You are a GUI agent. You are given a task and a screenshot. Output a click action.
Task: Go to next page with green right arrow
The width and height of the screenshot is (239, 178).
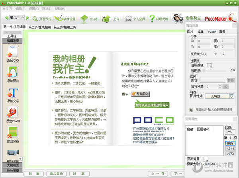click(27, 18)
